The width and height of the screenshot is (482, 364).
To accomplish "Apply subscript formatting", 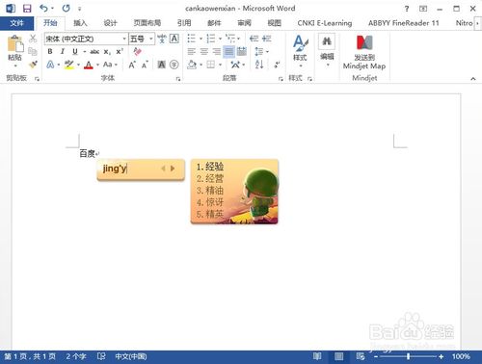I will [107, 52].
